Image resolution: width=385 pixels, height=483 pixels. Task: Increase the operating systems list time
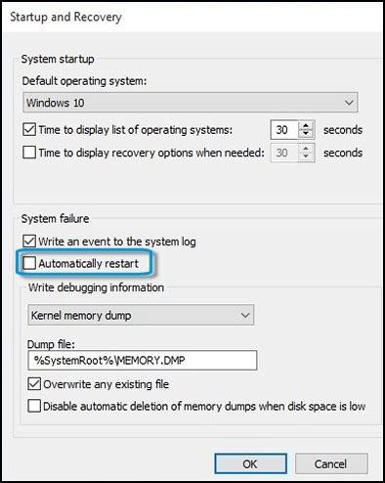pyautogui.click(x=306, y=125)
